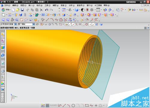Click the first orange-purple block synchronous modeling icon
Screen dimensions: 150x108
(x=82, y=15)
